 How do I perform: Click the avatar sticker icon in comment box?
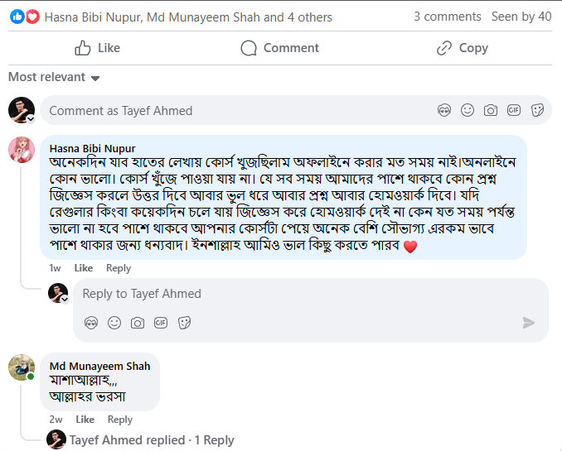click(x=444, y=110)
